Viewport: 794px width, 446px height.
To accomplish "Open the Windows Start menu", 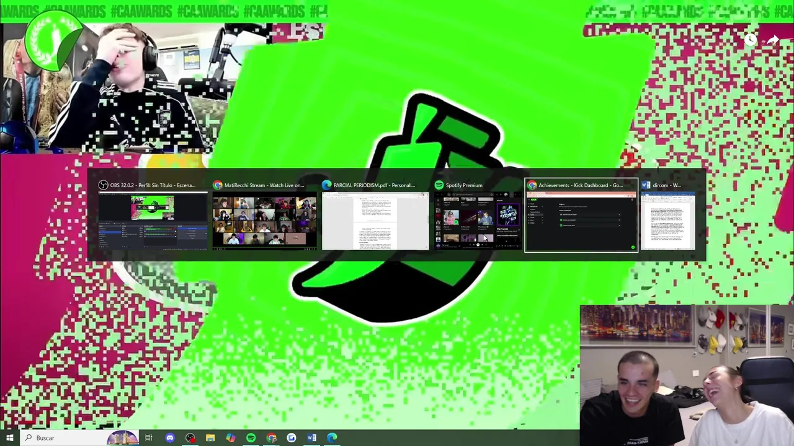I will point(9,438).
